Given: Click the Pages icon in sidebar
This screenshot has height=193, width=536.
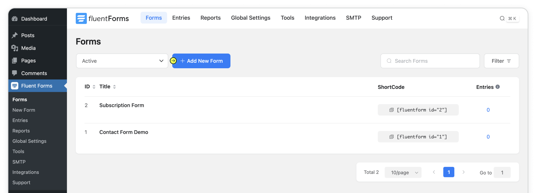Looking at the screenshot, I should pyautogui.click(x=15, y=61).
